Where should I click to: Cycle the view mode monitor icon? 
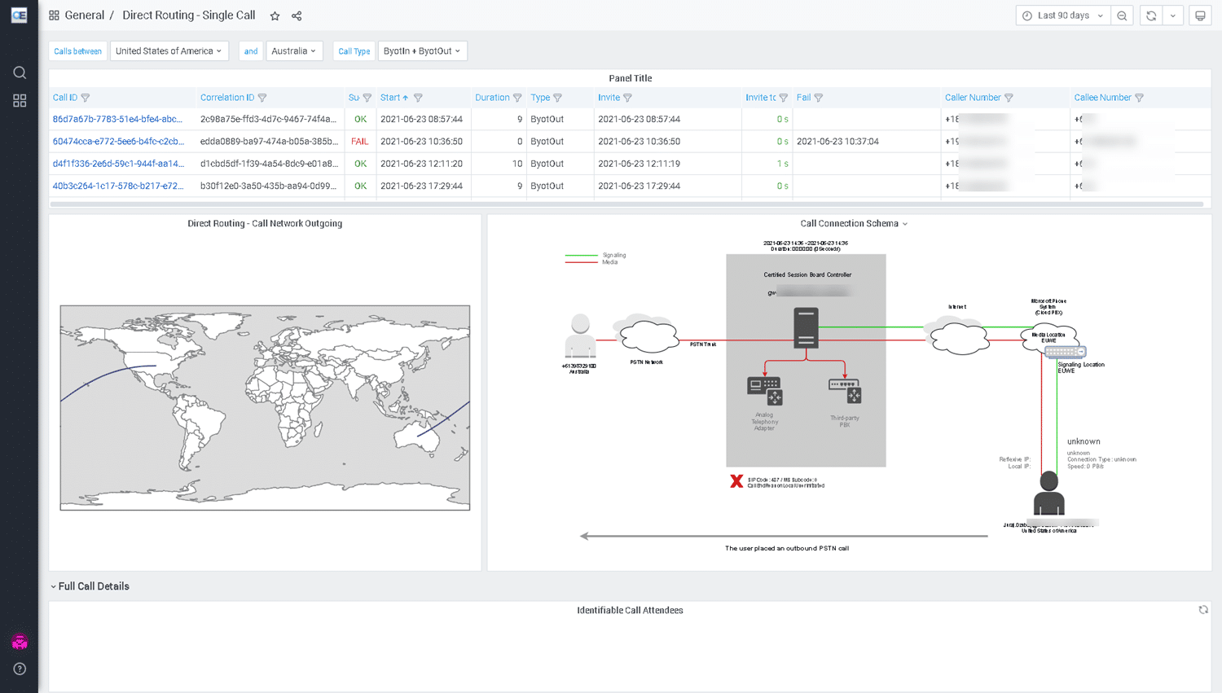(1200, 15)
